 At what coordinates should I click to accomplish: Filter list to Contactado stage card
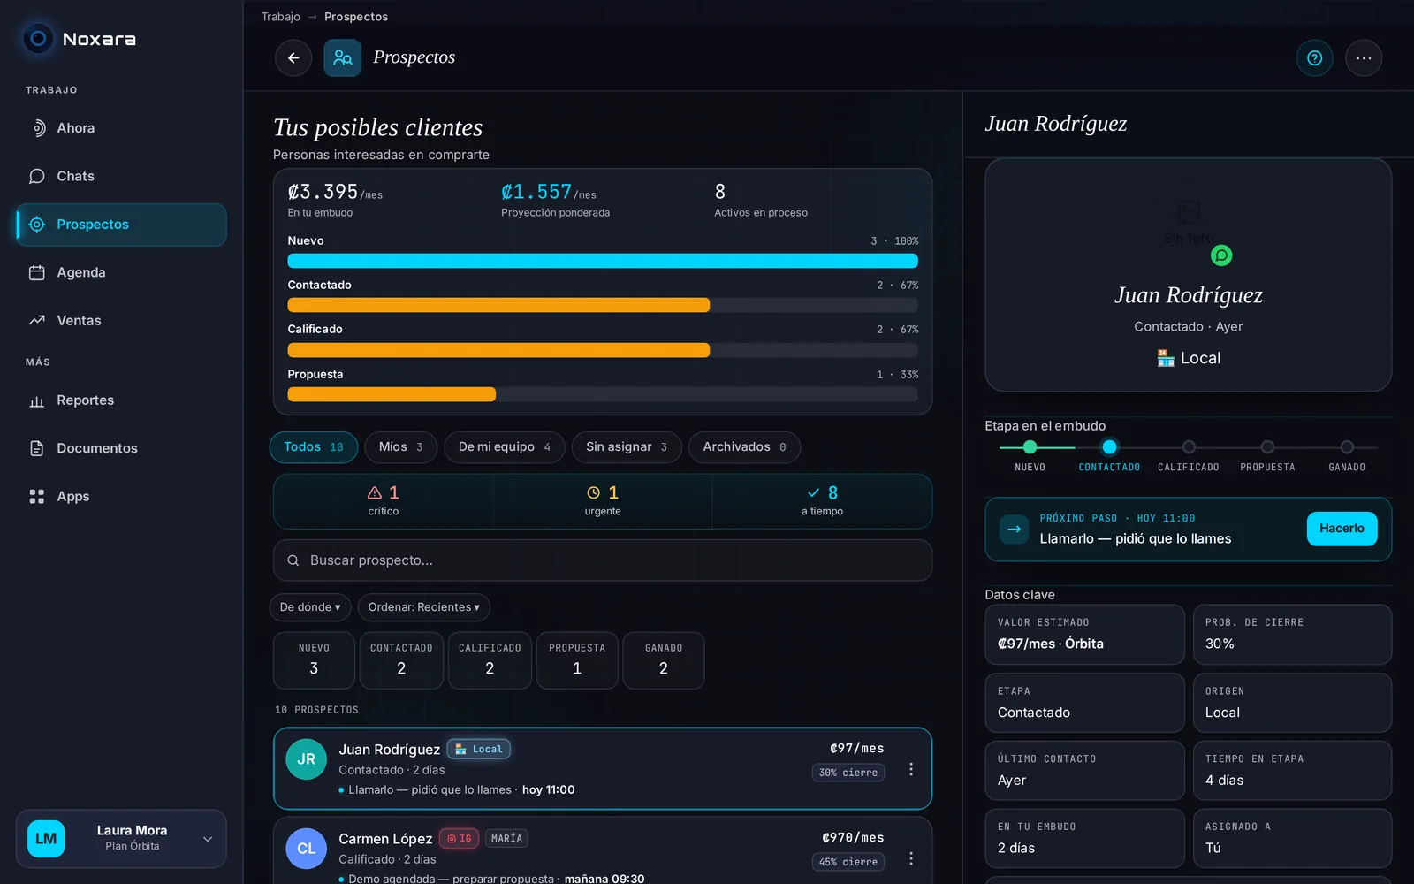[401, 660]
